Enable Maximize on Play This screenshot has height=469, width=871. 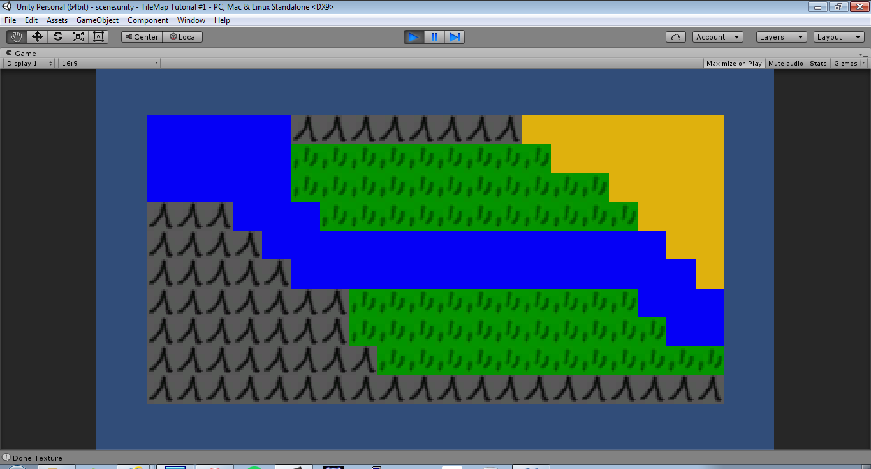pos(734,63)
